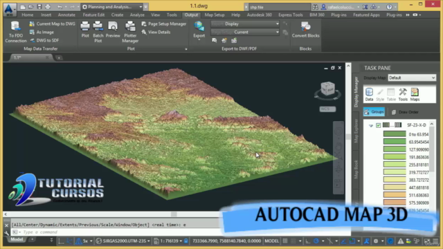Image resolution: width=443 pixels, height=249 pixels.
Task: Open the Display Map Default dropdown
Action: tap(412, 77)
